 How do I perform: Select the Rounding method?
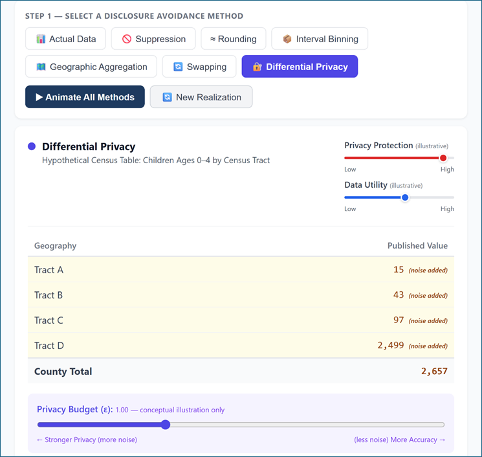tap(234, 39)
